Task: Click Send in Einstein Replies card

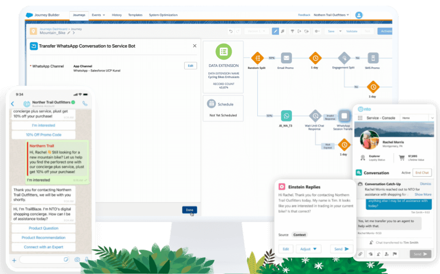Action: coord(341,249)
